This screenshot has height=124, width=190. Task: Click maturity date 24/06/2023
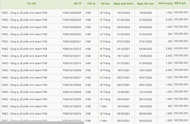(146, 49)
